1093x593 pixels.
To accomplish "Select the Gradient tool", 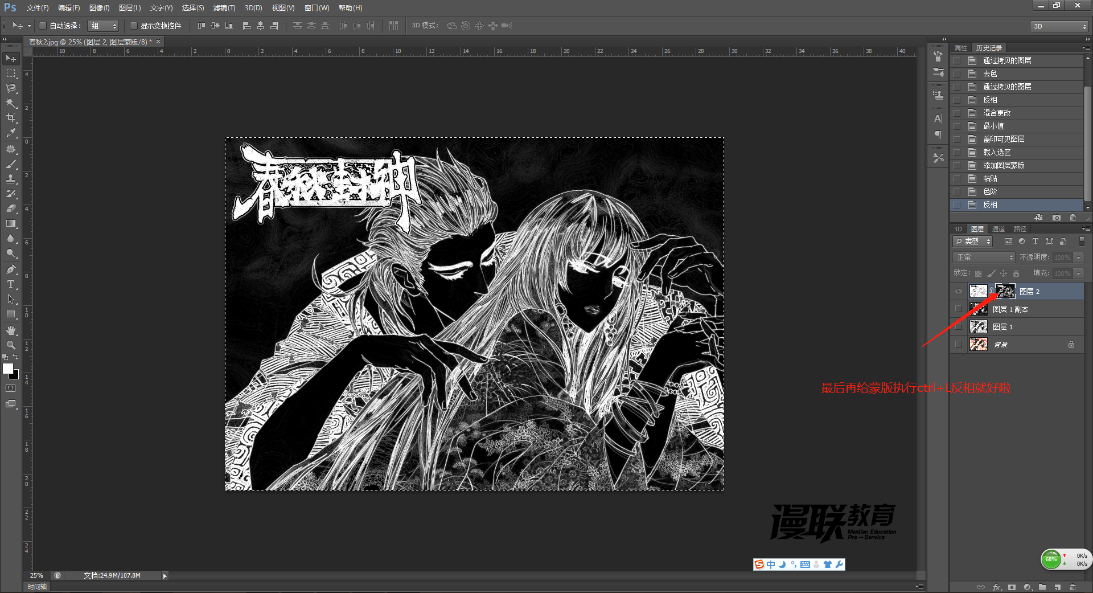I will tap(11, 224).
